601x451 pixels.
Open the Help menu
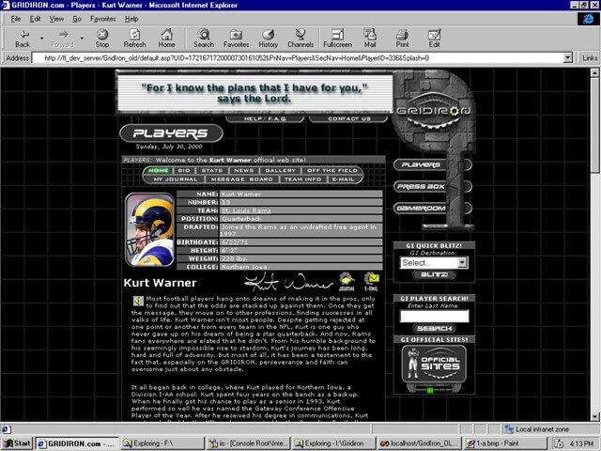[x=131, y=19]
